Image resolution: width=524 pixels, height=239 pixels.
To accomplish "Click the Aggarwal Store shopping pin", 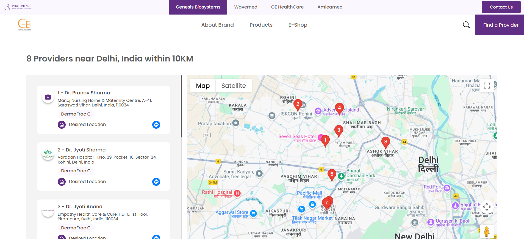I will pos(253,213).
